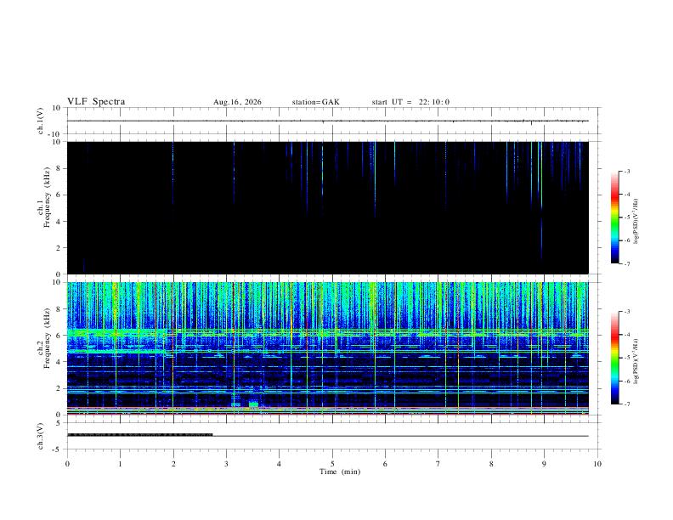Click the ch.2 Frequency (kHz) axis label
The width and height of the screenshot is (673, 520).
43,338
